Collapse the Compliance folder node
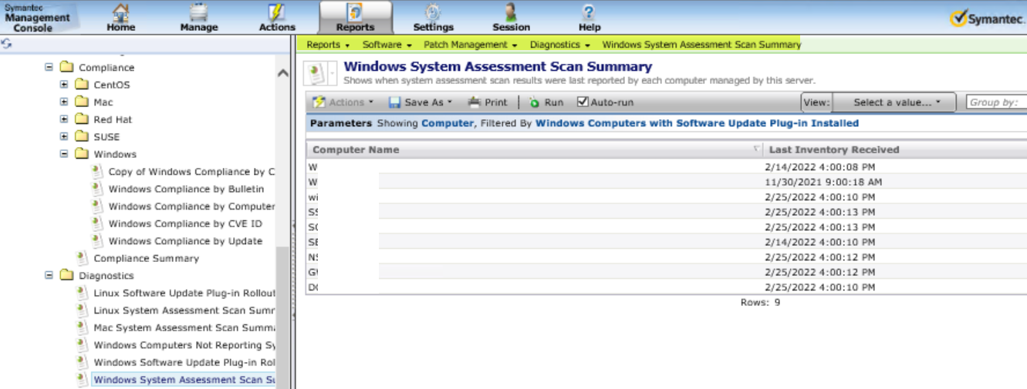Screen dimensions: 1027x389 [x=49, y=67]
